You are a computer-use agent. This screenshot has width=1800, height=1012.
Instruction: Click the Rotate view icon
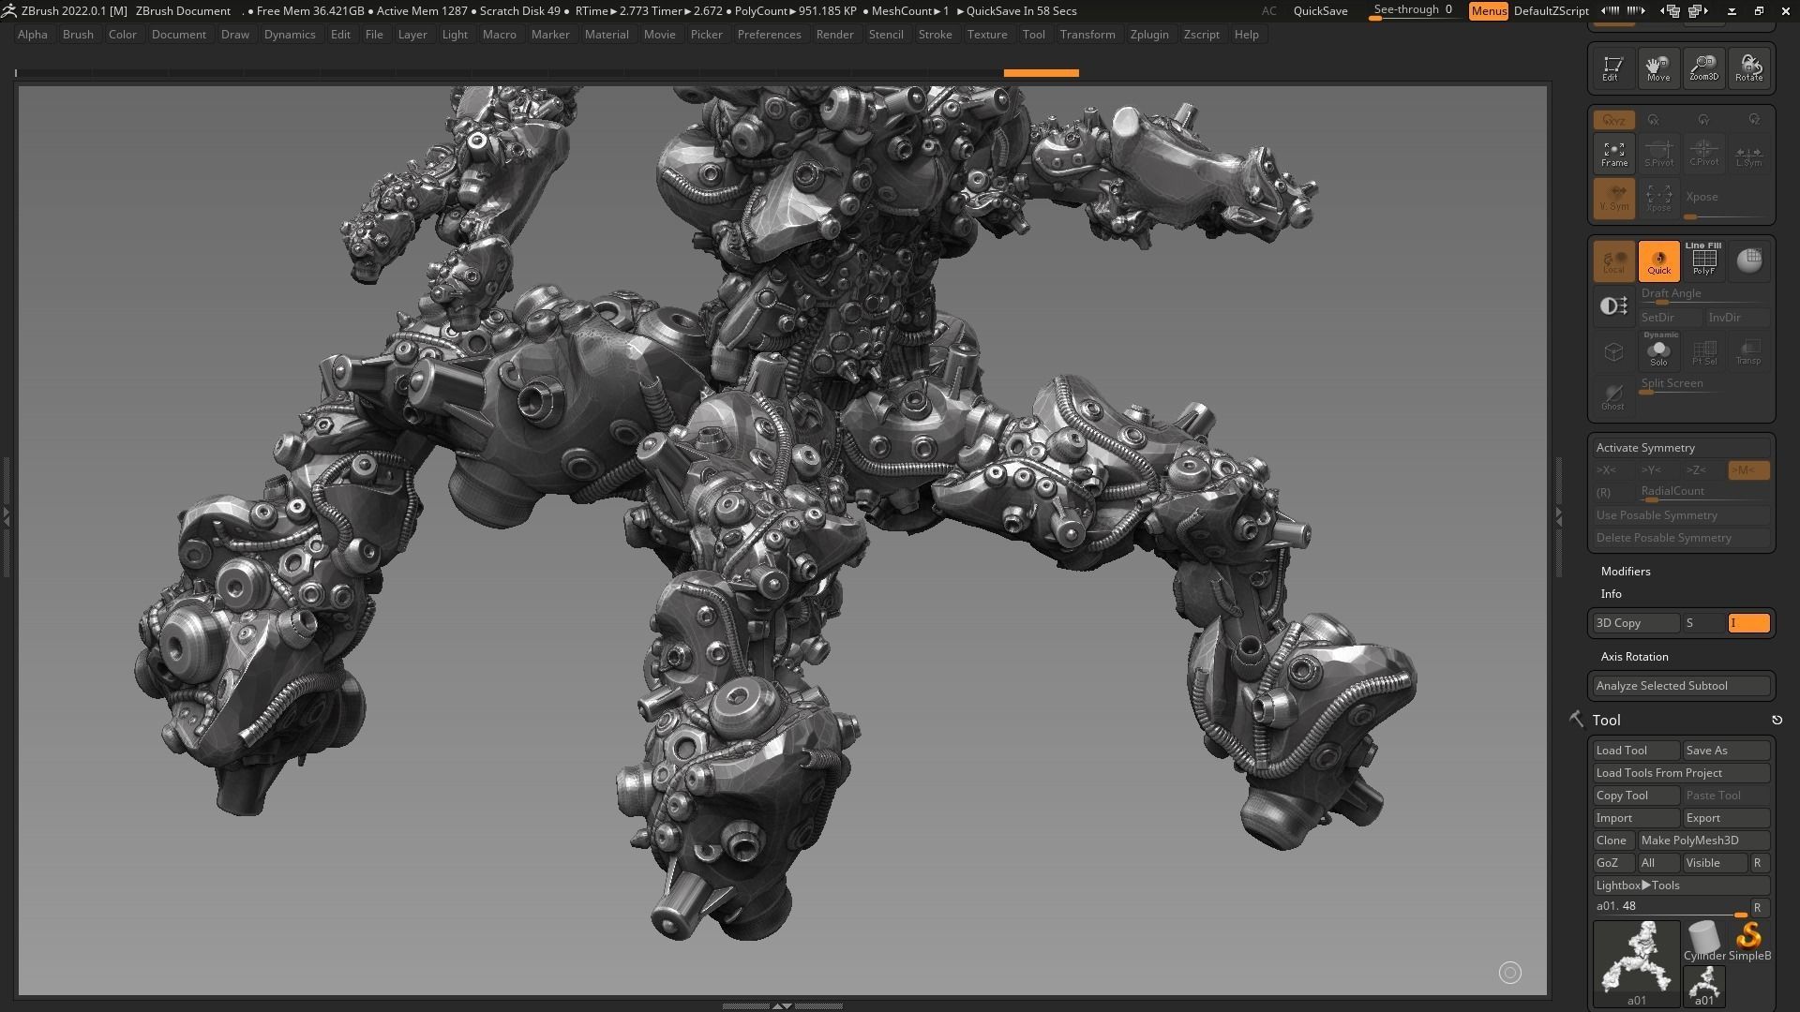point(1748,67)
